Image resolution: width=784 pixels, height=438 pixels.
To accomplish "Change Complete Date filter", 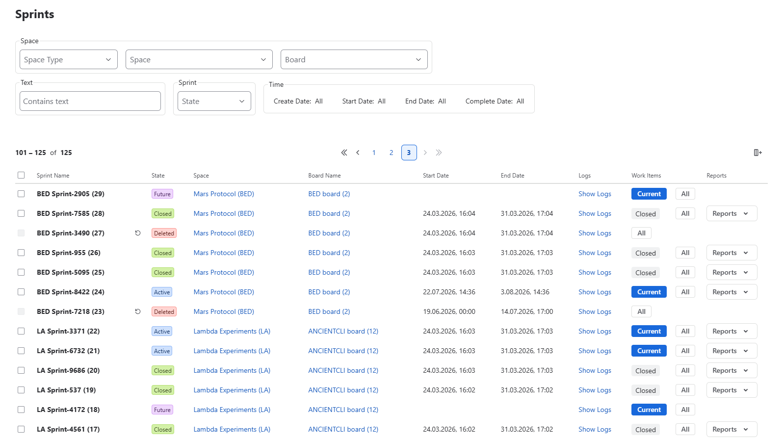I will (x=495, y=101).
